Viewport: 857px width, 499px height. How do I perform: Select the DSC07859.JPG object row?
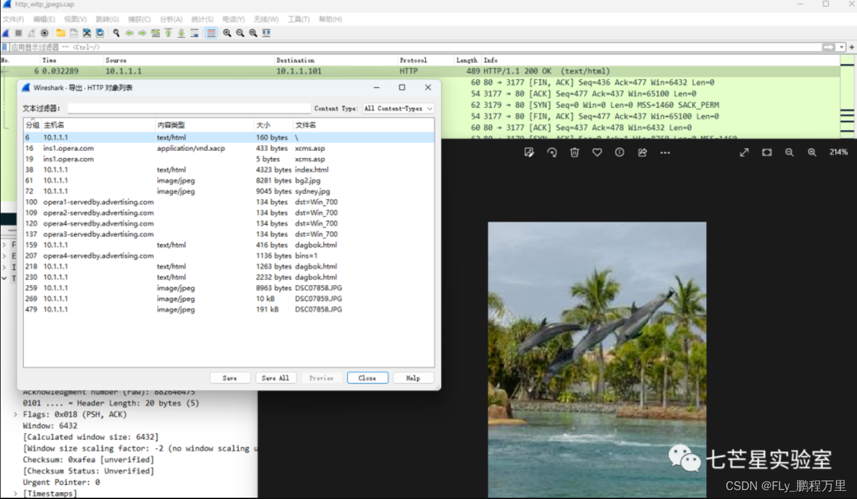pos(229,299)
